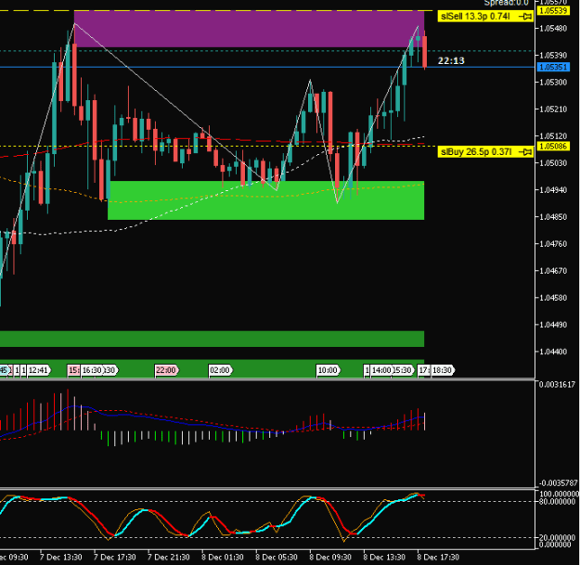Viewport: 580px width, 565px height.
Task: Click the 1.04580 price axis label
Action: point(553,298)
